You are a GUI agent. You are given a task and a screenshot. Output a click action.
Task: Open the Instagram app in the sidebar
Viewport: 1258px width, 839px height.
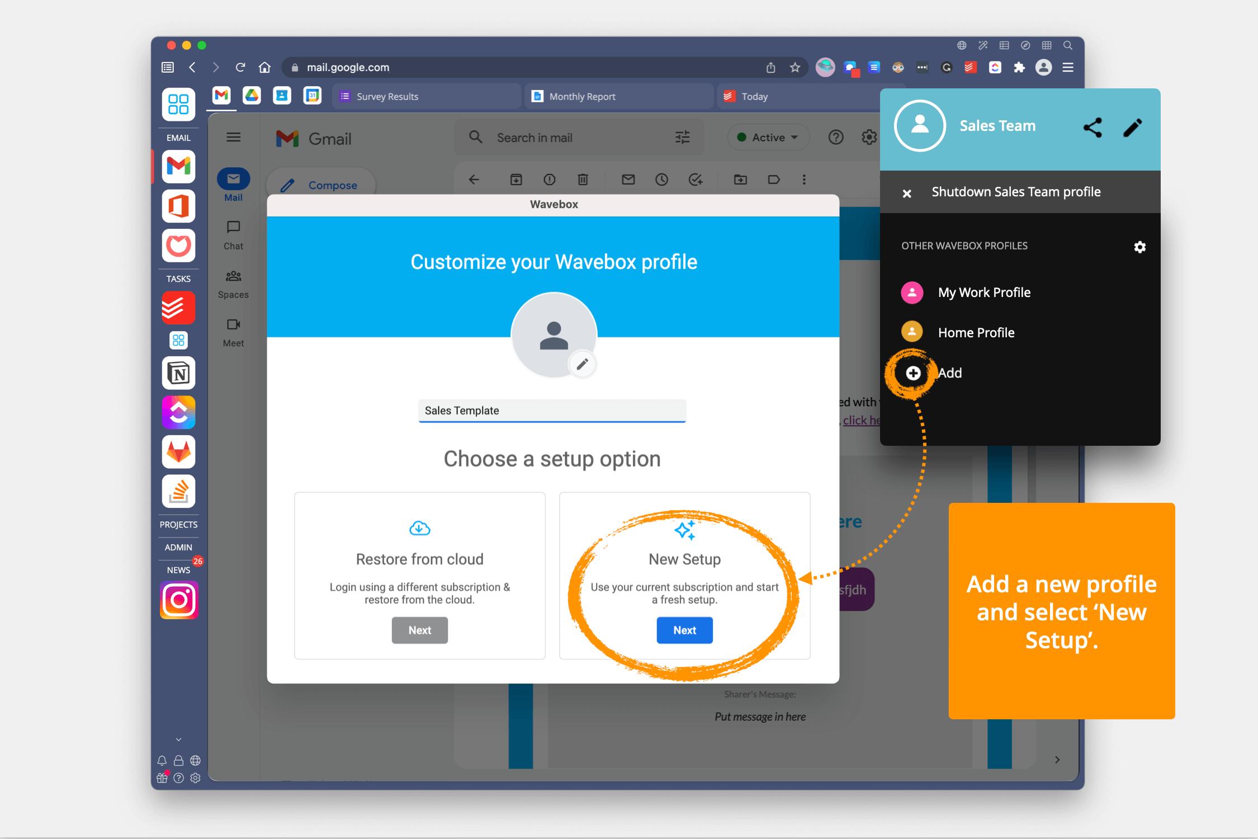[179, 600]
